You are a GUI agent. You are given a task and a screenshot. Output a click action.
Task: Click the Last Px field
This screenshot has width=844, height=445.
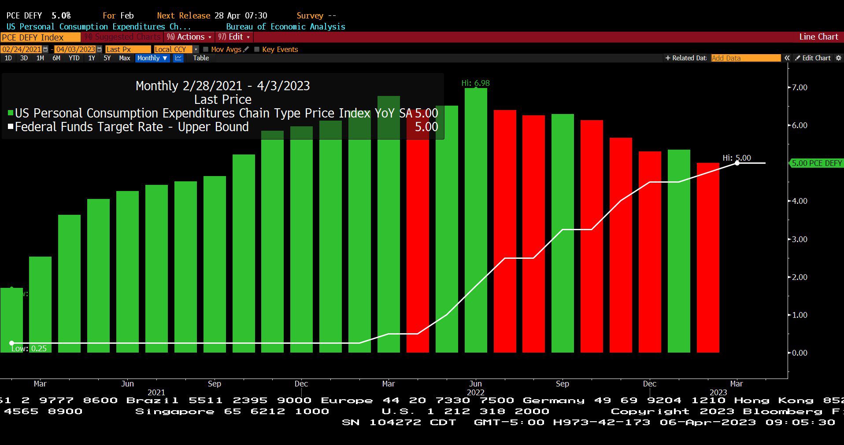128,49
